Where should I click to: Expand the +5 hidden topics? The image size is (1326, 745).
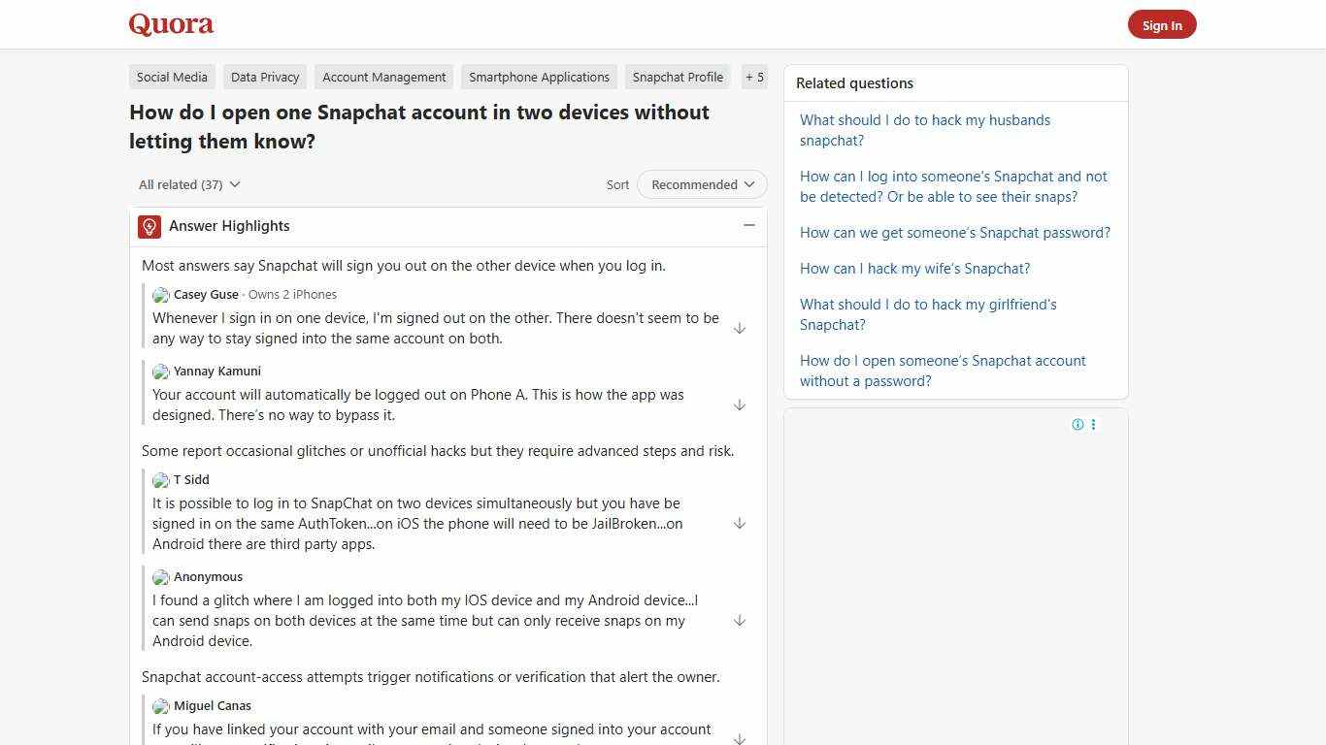(x=754, y=77)
